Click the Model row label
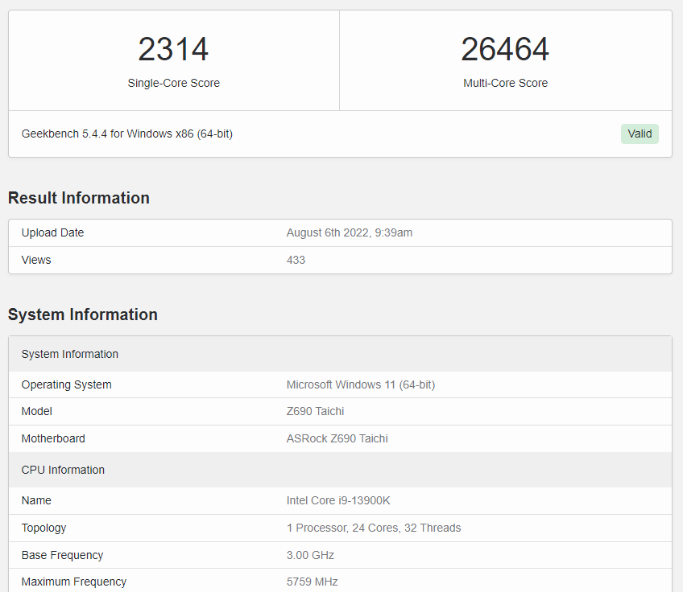 tap(36, 412)
